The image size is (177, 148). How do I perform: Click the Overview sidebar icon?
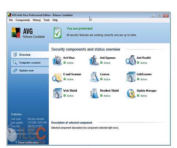(x=15, y=54)
